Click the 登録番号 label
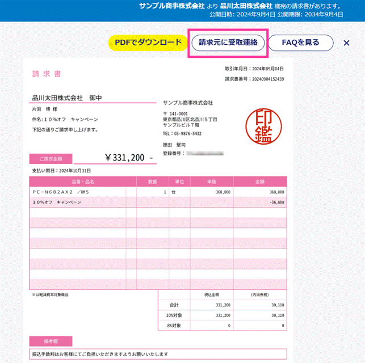Screen dimensions: 365x363 [173, 154]
